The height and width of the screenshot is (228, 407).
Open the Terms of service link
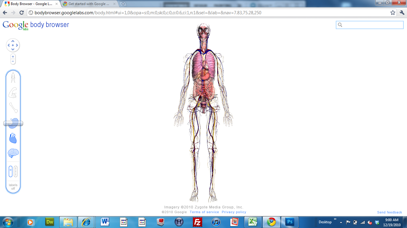coord(204,212)
